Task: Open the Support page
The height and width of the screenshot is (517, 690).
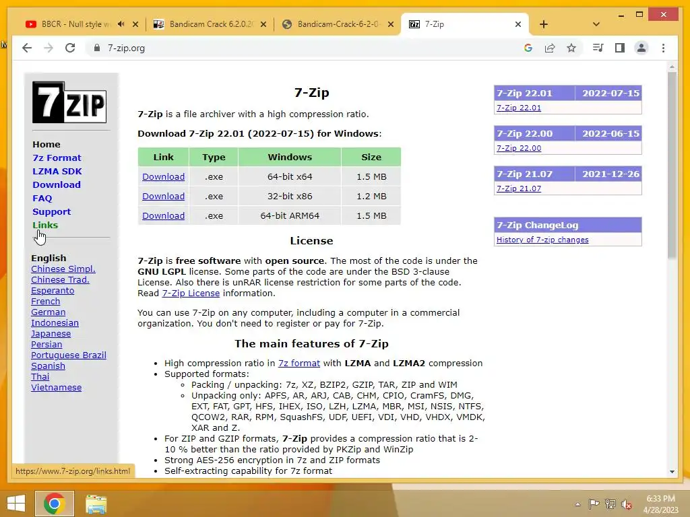Action: pyautogui.click(x=51, y=211)
